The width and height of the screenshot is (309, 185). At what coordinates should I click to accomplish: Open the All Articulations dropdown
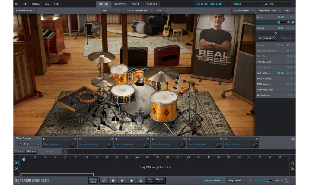pos(244,11)
